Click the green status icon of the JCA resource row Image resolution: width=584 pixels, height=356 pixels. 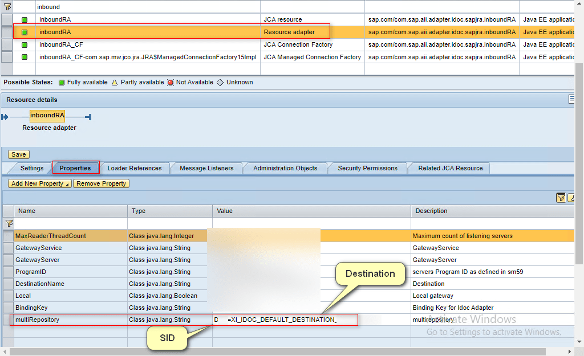(x=25, y=19)
